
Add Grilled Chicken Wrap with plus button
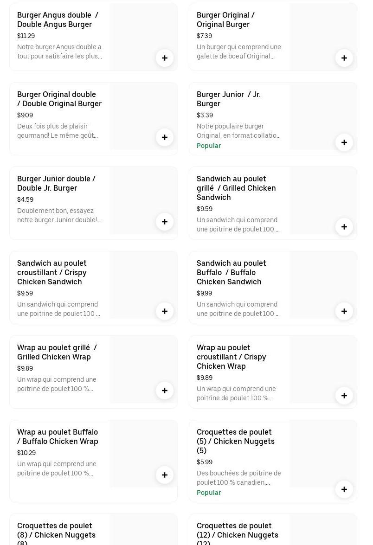pyautogui.click(x=165, y=391)
